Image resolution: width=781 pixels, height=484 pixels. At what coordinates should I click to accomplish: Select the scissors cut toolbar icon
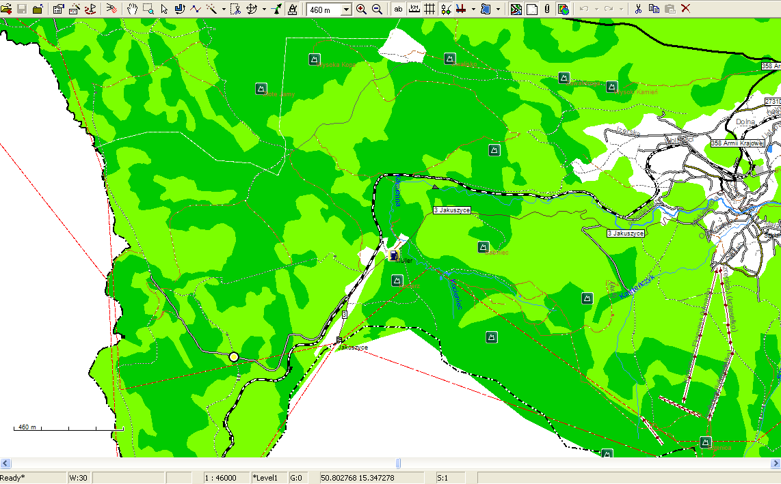637,9
